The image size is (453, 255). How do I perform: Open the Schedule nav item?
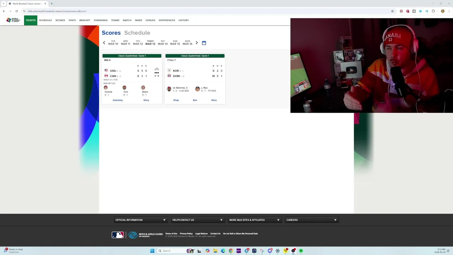coord(45,20)
